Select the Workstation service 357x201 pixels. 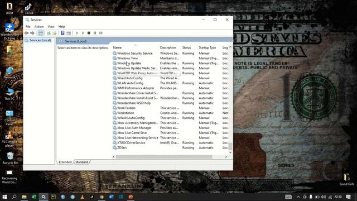(170, 113)
